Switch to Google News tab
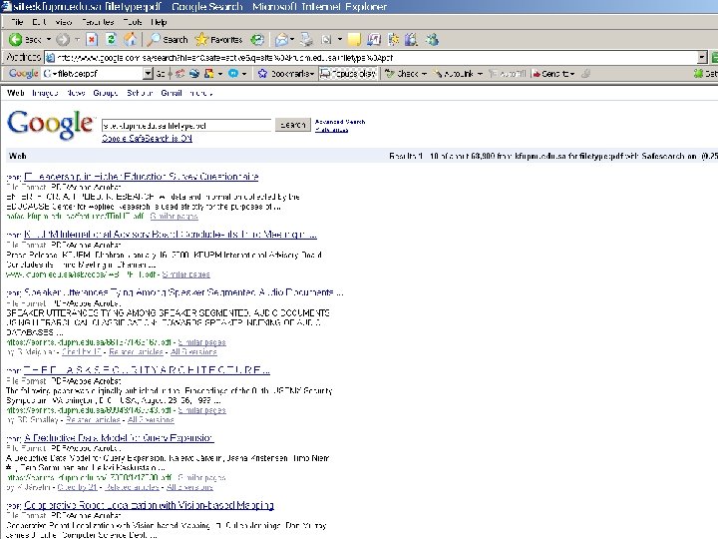This screenshot has height=539, width=718. coord(76,93)
